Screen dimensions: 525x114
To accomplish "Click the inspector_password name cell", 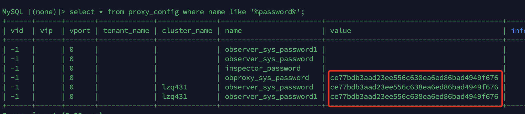I will [x=263, y=69].
